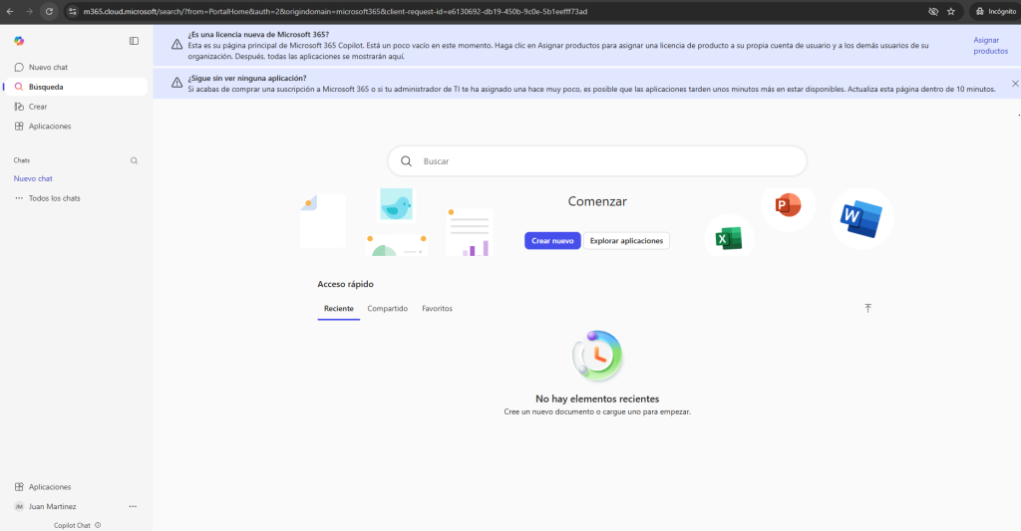Switch to the Favoritos tab
This screenshot has width=1021, height=531.
click(x=437, y=309)
